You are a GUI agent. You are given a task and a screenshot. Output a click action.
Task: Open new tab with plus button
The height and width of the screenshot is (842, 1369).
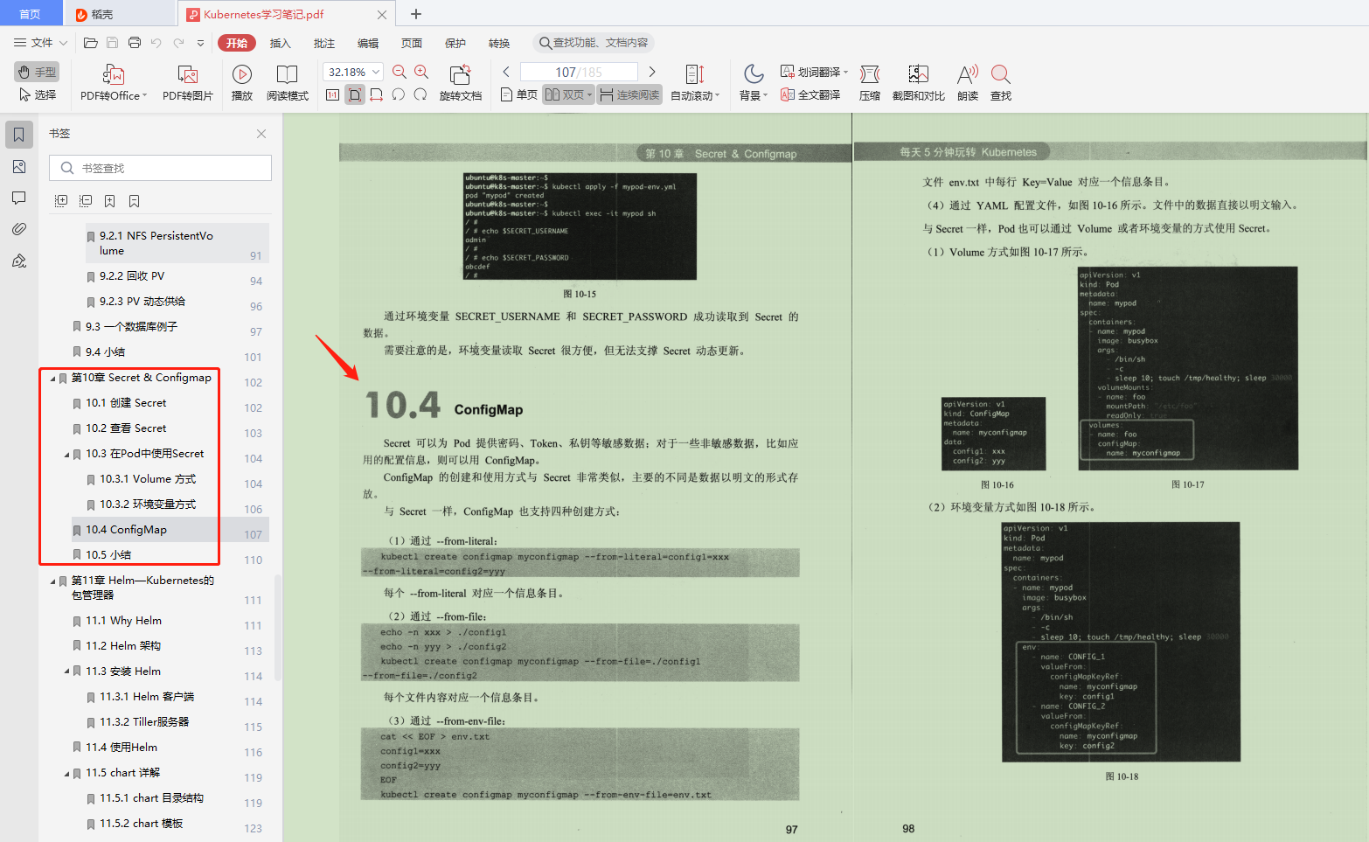(416, 14)
